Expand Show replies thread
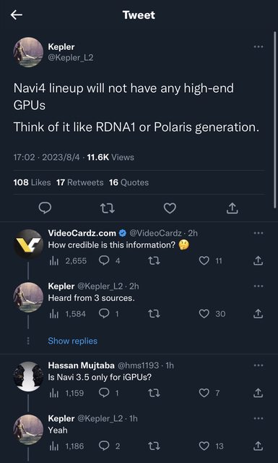This screenshot has width=278, height=463. coord(72,341)
